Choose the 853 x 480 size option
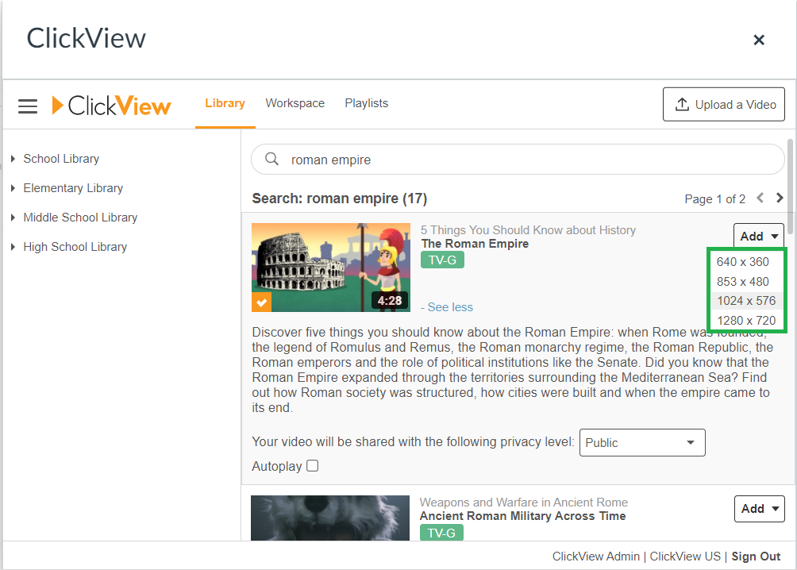 coord(746,282)
